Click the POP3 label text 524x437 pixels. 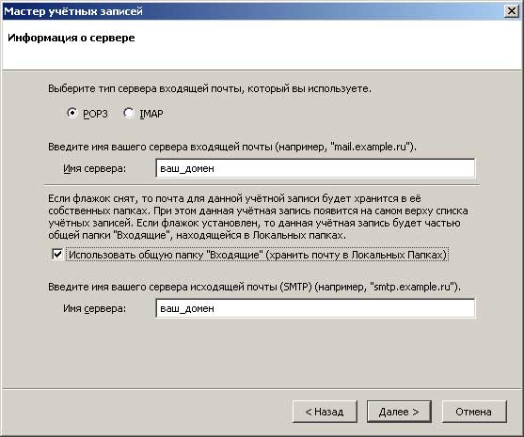(x=95, y=114)
